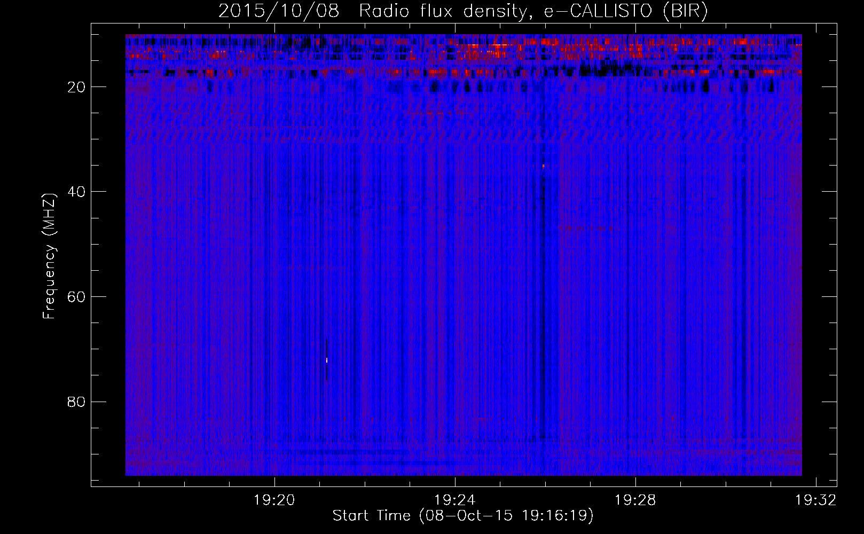Click the orange spot near 35 MHz at 19:26

coord(543,166)
